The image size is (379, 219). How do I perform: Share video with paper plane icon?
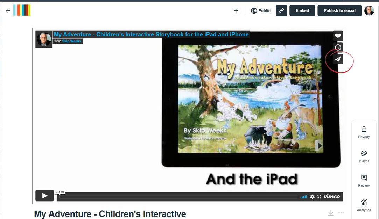pos(338,59)
